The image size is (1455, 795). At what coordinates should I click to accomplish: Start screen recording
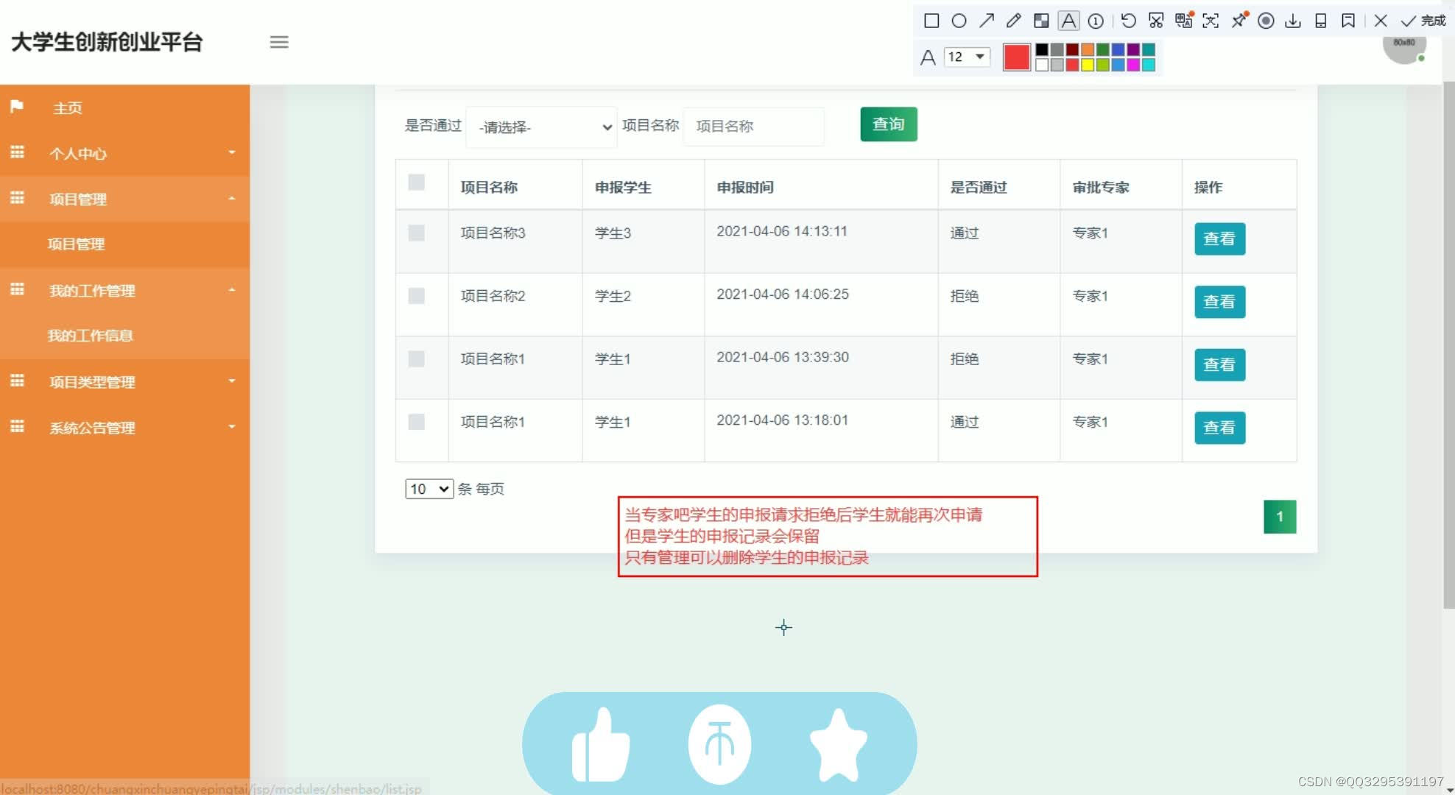1266,21
